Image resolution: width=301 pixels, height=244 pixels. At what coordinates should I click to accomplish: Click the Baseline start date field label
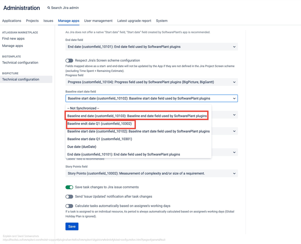click(81, 91)
